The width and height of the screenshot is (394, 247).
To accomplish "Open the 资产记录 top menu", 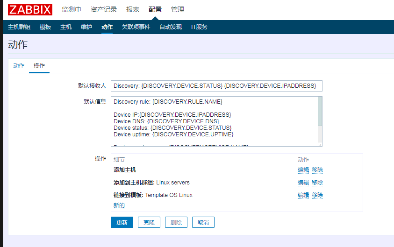I will [x=104, y=9].
